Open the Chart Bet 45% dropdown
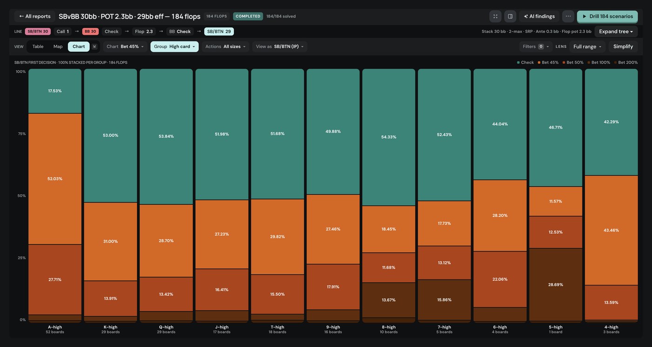 pyautogui.click(x=125, y=47)
